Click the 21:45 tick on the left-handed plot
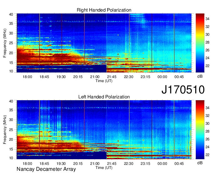 [112, 164]
